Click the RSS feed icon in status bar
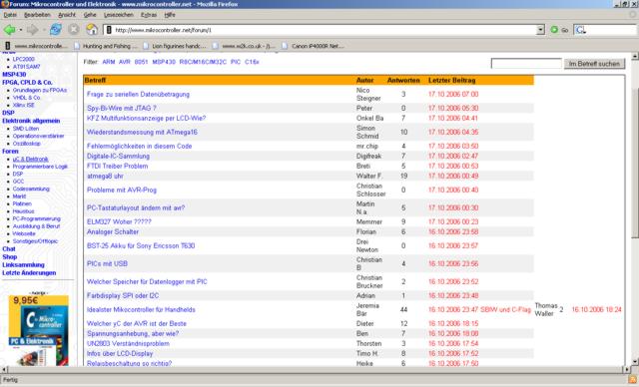This screenshot has height=387, width=639. (632, 380)
